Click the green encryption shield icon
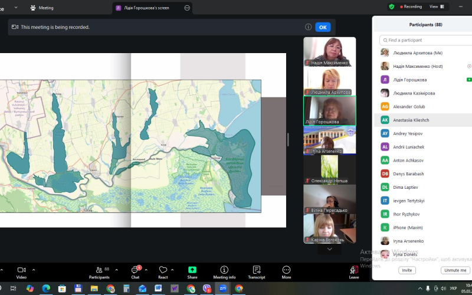Image resolution: width=472 pixels, height=295 pixels. coord(391,6)
